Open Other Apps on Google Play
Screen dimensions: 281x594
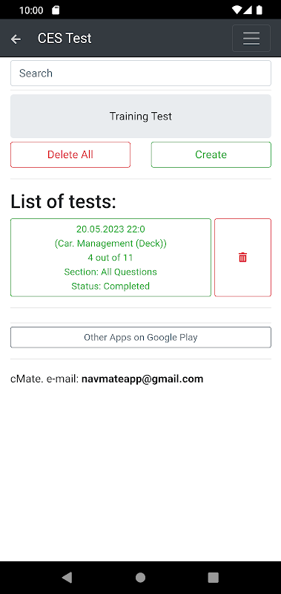141,337
